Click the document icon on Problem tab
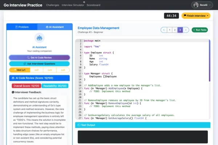This screenshot has width=218, height=145. coord(16,27)
